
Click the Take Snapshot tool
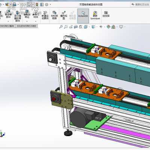[106, 14]
